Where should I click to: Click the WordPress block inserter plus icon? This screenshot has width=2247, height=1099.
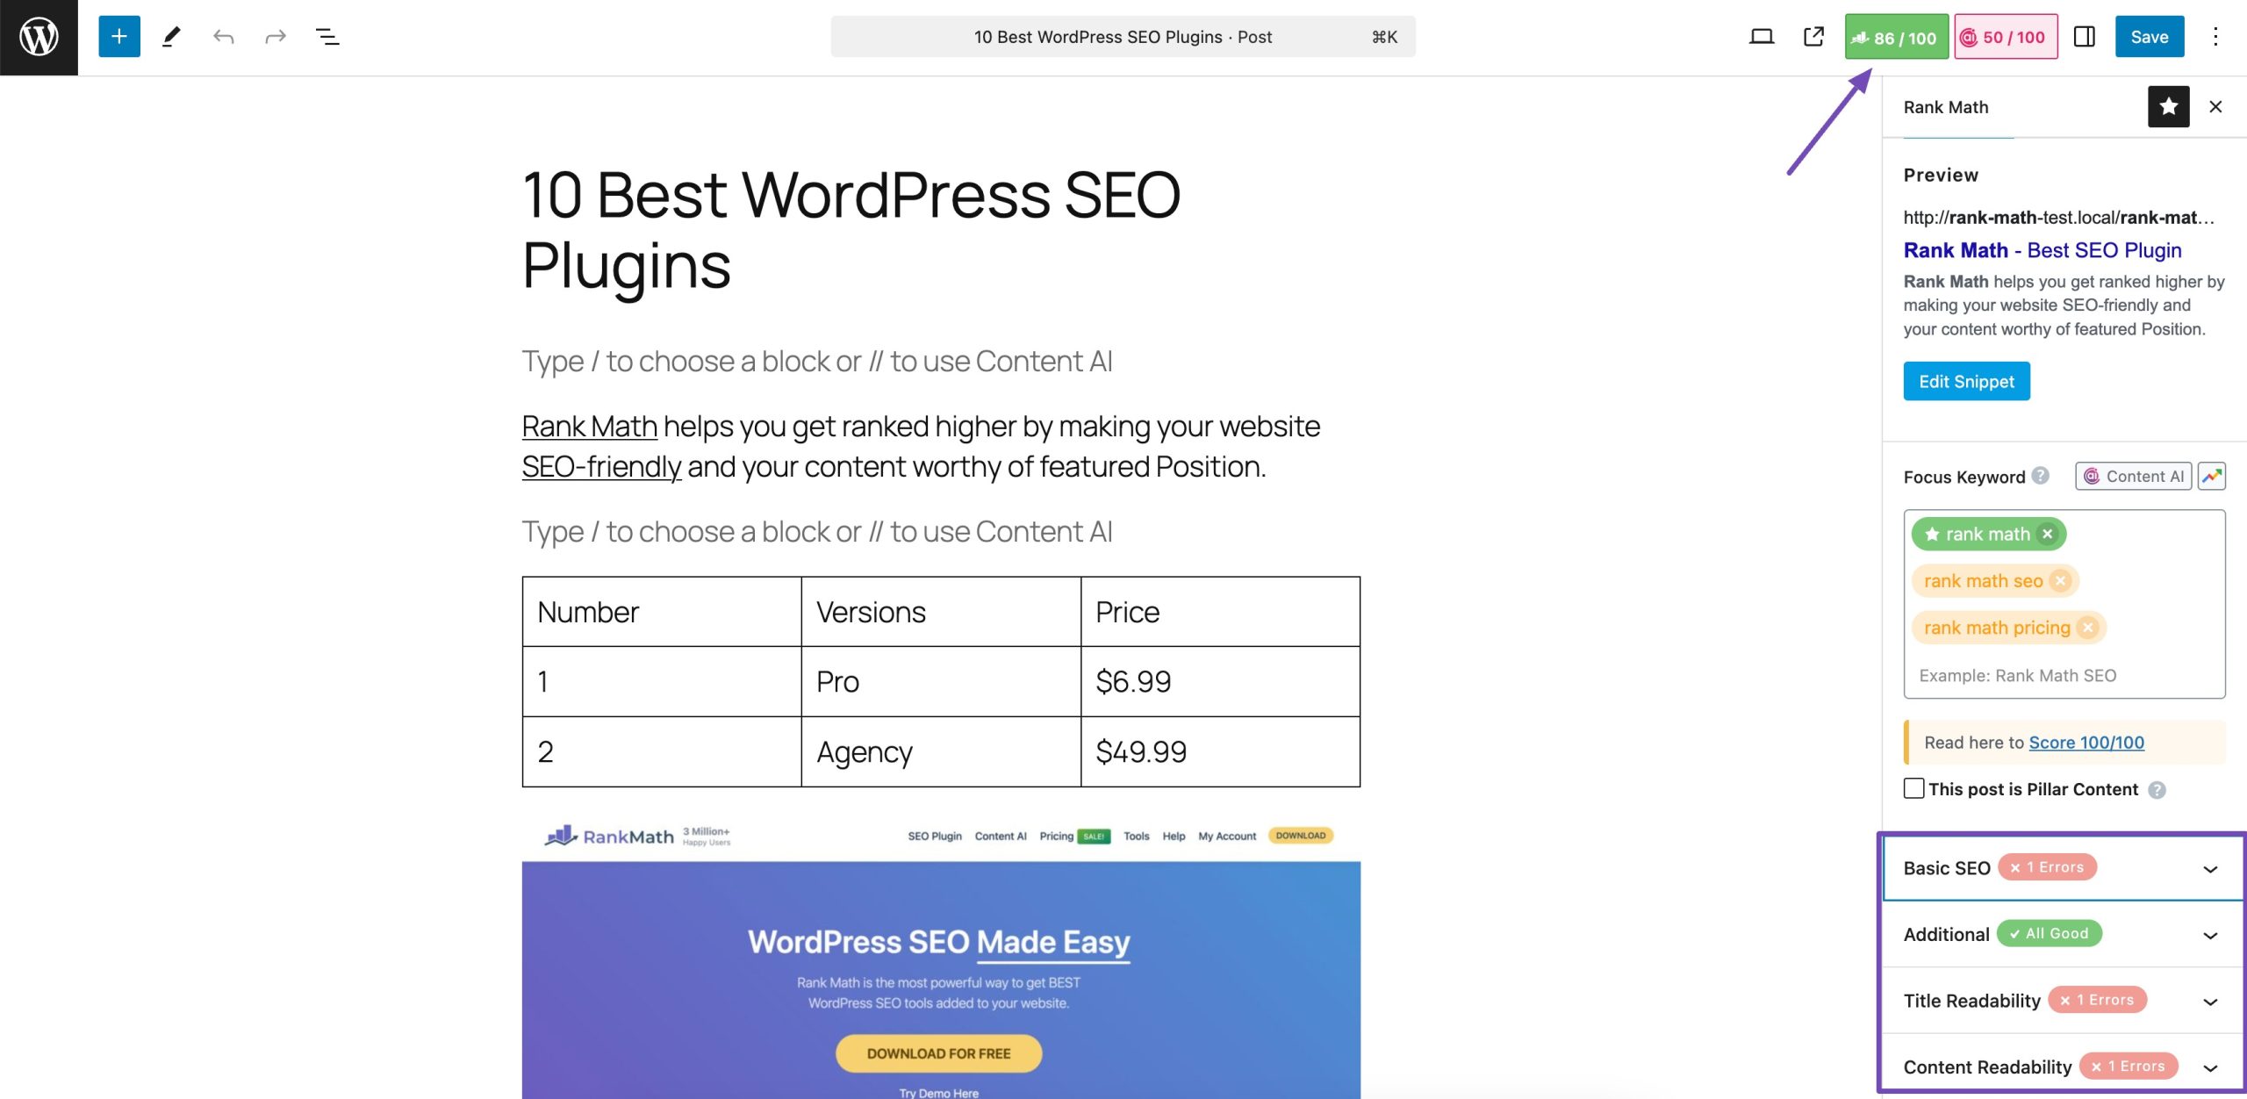[119, 36]
